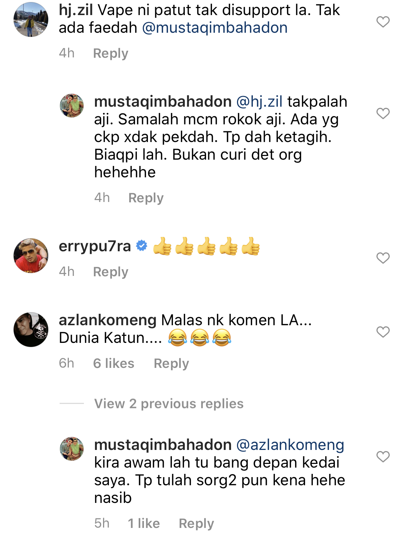The image size is (414, 550).
Task: Like hj.zil's comment with the heart icon
Action: (x=383, y=22)
